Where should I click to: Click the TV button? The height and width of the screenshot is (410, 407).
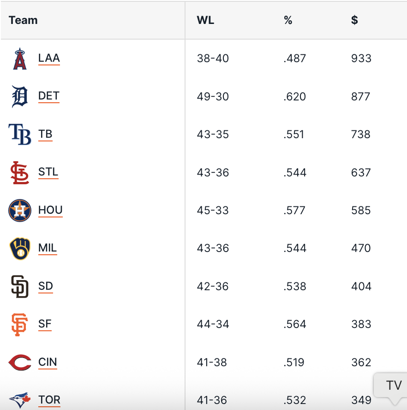click(394, 385)
